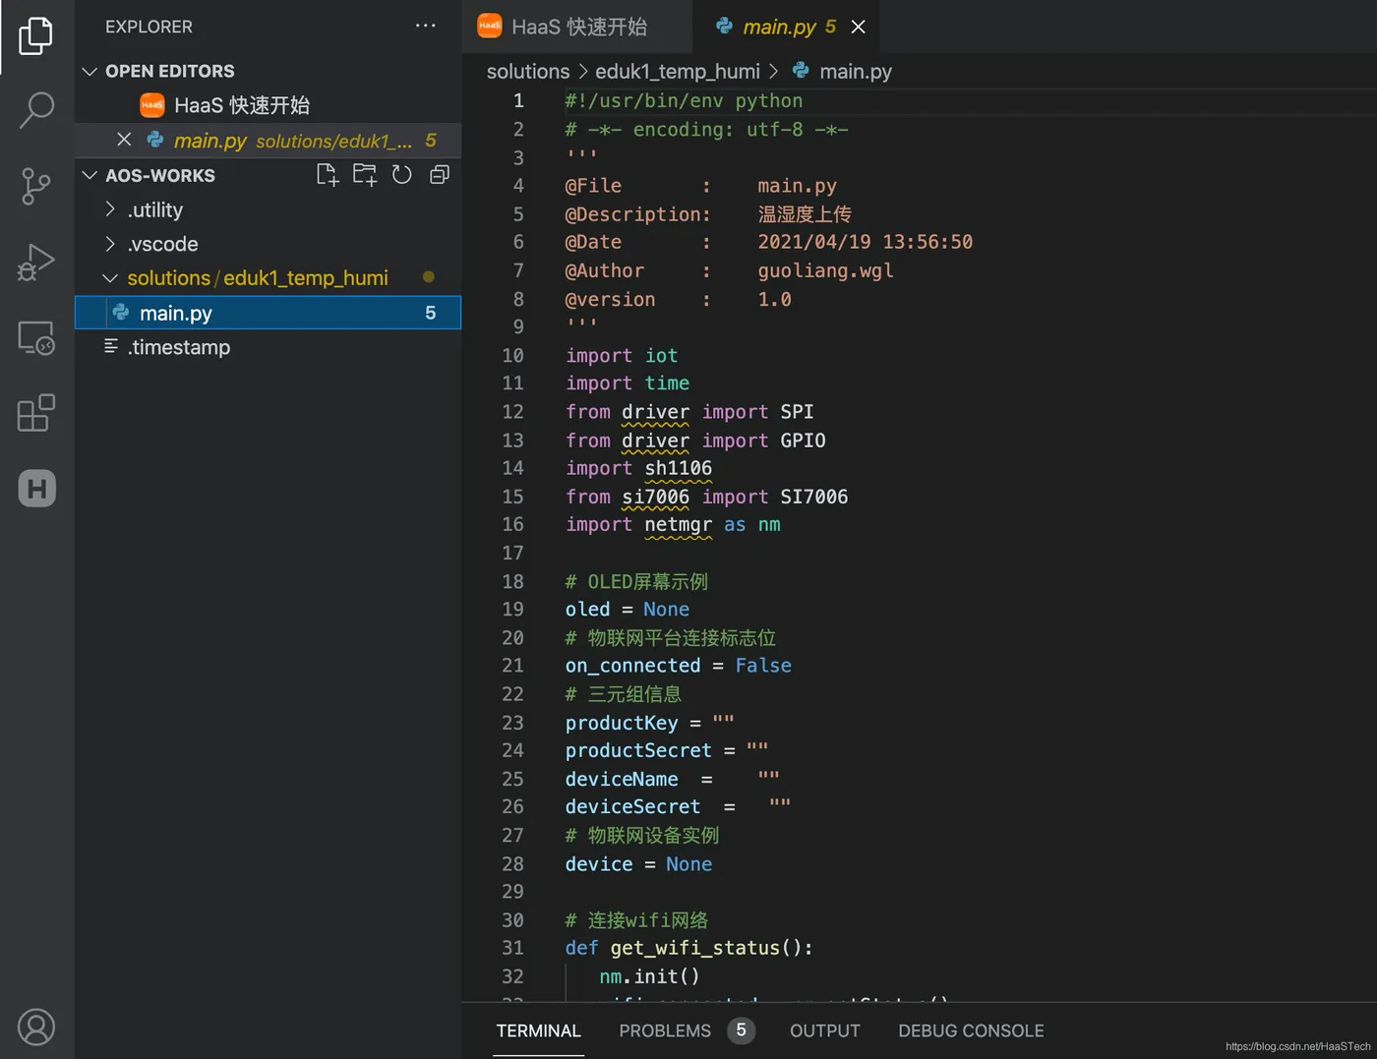Click 'from si7006 import SI7006' line

(706, 497)
